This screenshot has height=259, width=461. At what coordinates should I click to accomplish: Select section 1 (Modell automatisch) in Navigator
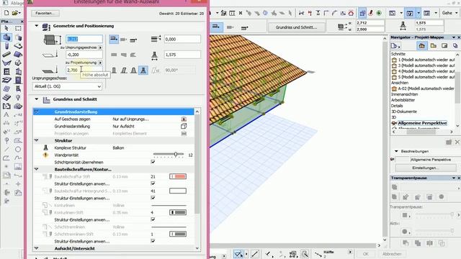(426, 60)
